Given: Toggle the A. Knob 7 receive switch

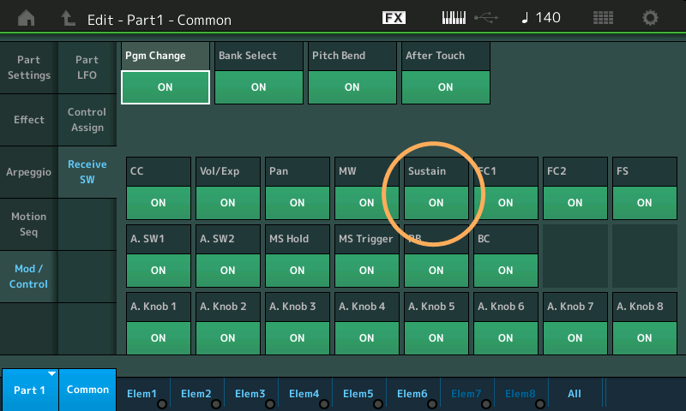Looking at the screenshot, I should [575, 338].
